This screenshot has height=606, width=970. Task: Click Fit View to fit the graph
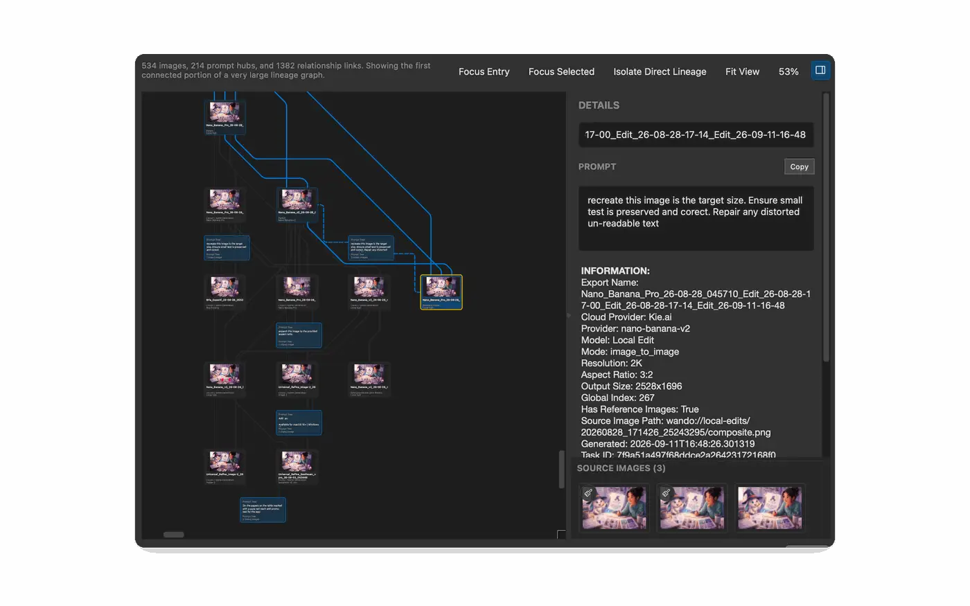click(x=742, y=71)
